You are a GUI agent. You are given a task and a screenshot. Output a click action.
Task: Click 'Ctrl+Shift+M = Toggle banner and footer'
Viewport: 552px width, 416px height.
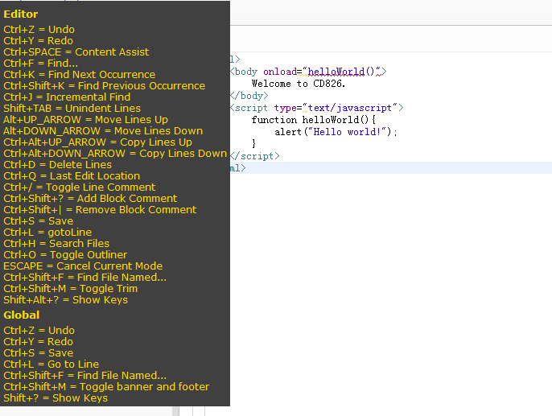106,387
